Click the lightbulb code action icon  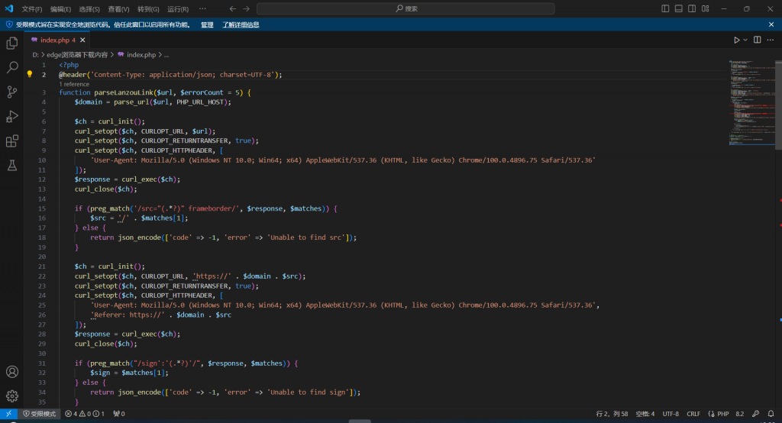point(30,74)
